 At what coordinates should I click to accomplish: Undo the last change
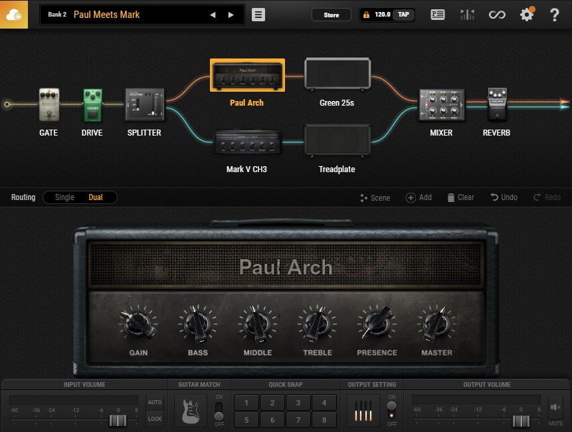pyautogui.click(x=504, y=197)
